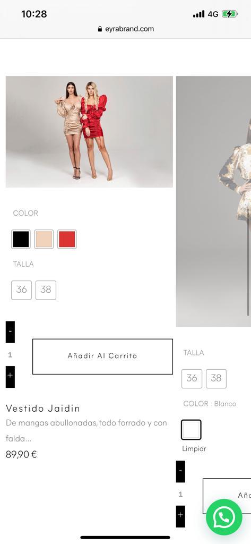251x544 pixels.
Task: Select size 36 for Vestido Jaidin
Action: click(x=22, y=290)
